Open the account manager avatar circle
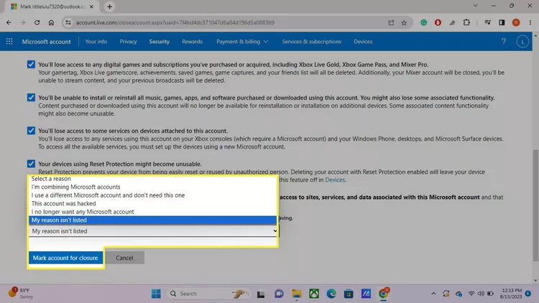The width and height of the screenshot is (539, 303). [522, 42]
